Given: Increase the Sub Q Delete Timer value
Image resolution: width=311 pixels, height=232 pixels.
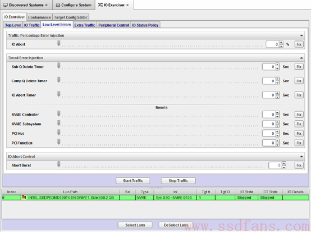Looking at the screenshot, I should pos(277,65).
